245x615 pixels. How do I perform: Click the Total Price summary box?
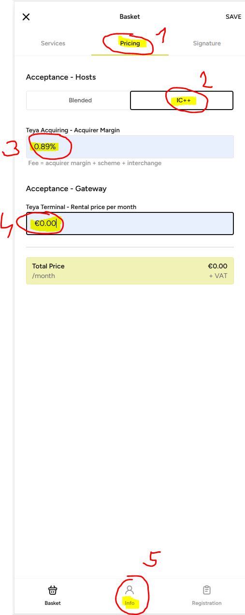(x=130, y=271)
